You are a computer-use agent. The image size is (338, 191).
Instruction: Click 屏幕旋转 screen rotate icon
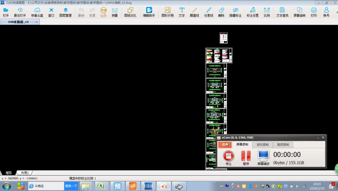pos(300,12)
